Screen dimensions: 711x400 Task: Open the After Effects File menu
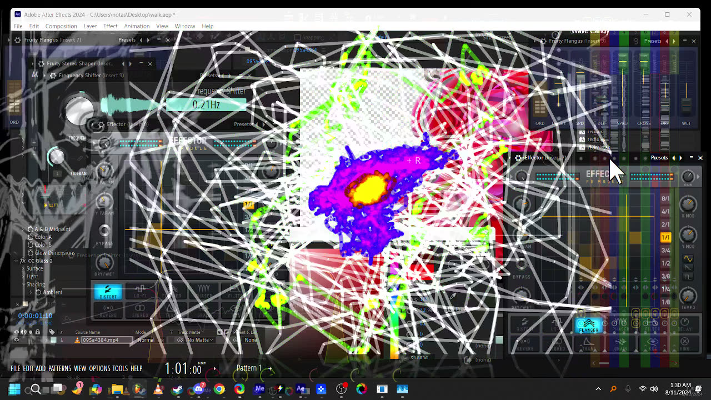click(x=18, y=26)
